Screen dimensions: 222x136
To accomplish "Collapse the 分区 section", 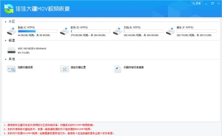I will tap(6, 22).
